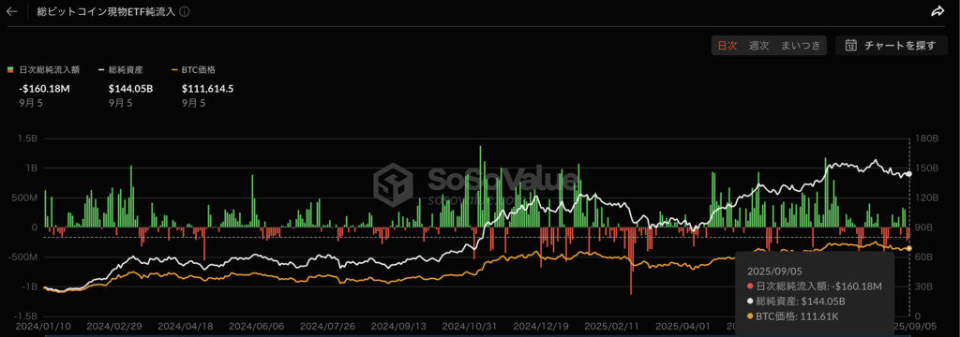Click the 1.5B left axis label
Viewport: 960px width, 337px height.
click(27, 139)
